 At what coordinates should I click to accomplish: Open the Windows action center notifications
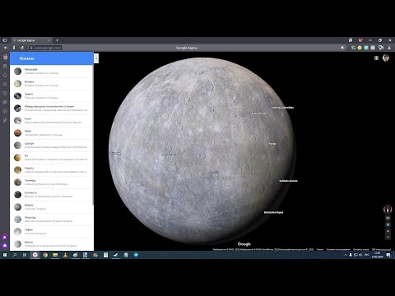pyautogui.click(x=388, y=255)
